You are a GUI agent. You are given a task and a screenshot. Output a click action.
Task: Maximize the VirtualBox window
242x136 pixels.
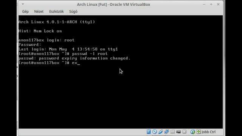point(211,5)
